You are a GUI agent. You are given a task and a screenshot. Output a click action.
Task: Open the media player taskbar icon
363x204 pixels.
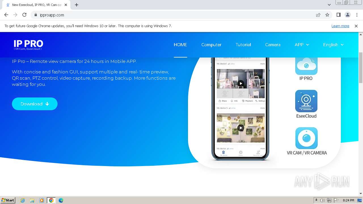42,200
